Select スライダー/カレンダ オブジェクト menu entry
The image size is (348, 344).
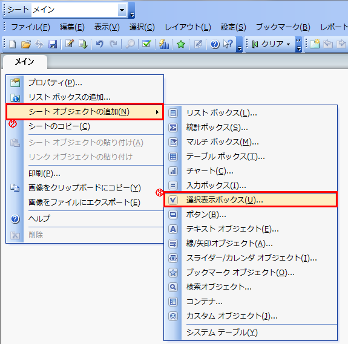[251, 258]
